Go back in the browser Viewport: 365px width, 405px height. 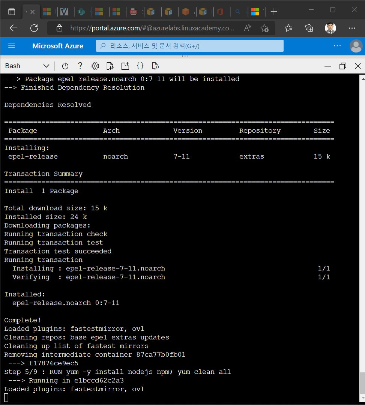point(14,28)
